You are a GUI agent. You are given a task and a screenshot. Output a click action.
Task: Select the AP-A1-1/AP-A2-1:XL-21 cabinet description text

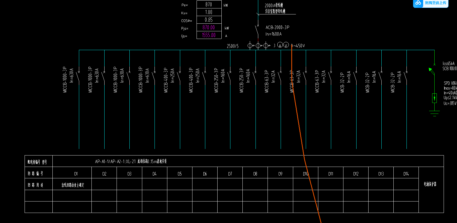(131, 161)
